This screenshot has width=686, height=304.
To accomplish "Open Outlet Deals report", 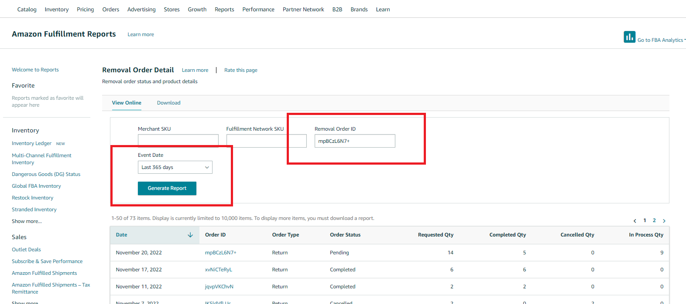I will click(x=26, y=250).
